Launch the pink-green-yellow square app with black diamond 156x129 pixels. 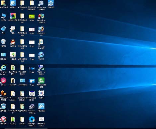tap(13, 16)
